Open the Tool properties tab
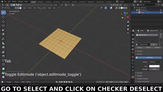163x92 pixels. tap(133, 35)
